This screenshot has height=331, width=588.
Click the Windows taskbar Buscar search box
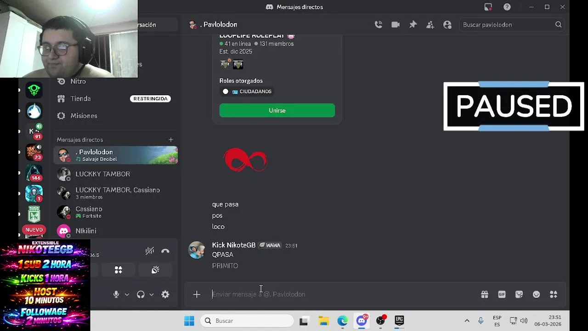247,321
